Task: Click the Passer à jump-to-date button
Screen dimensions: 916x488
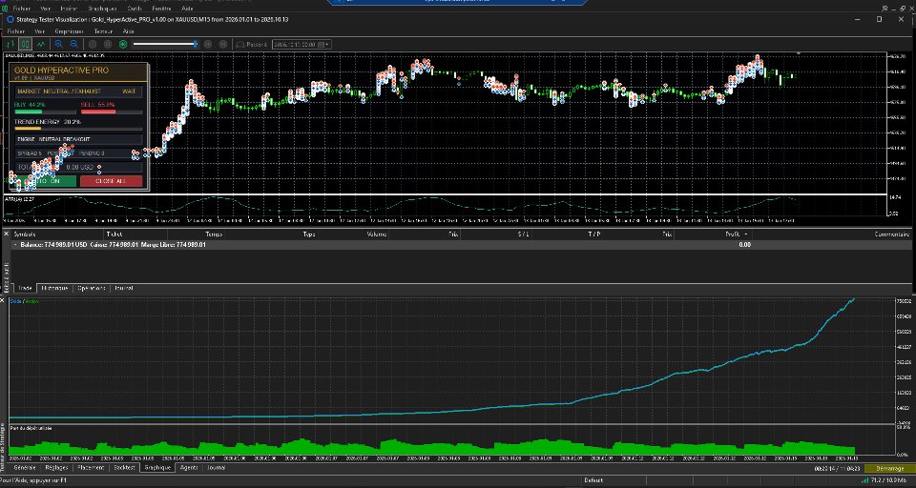Action: click(252, 45)
